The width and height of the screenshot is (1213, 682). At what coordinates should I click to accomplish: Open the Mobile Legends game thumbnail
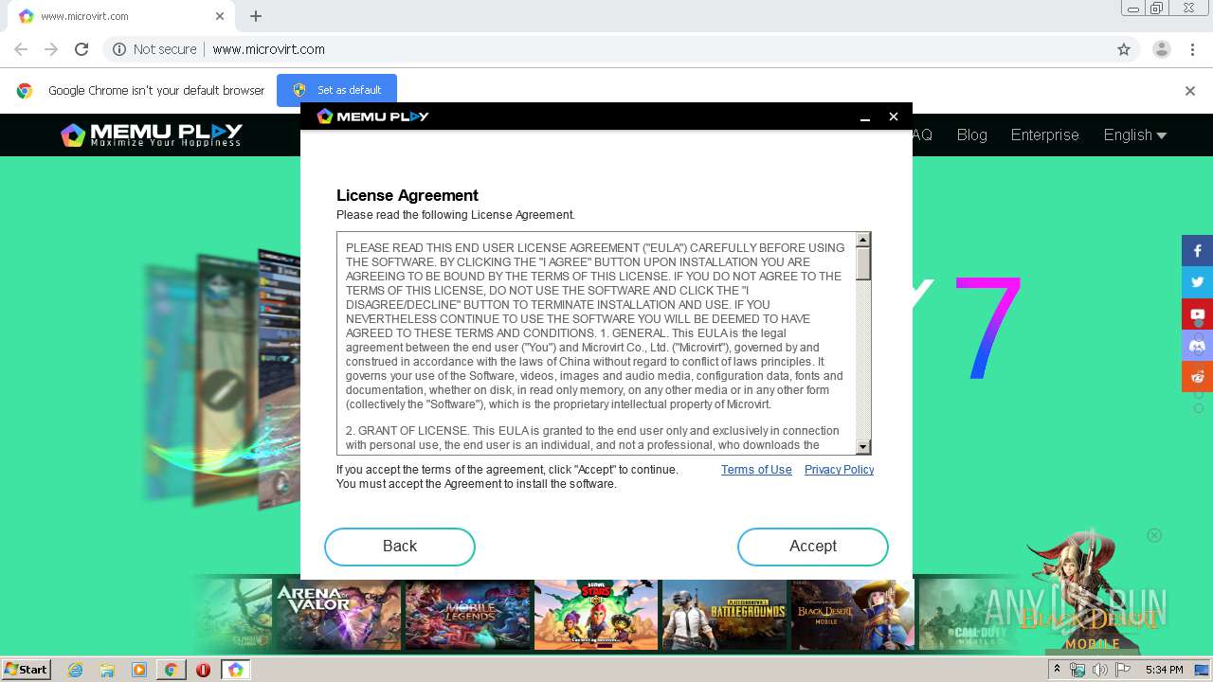[468, 615]
